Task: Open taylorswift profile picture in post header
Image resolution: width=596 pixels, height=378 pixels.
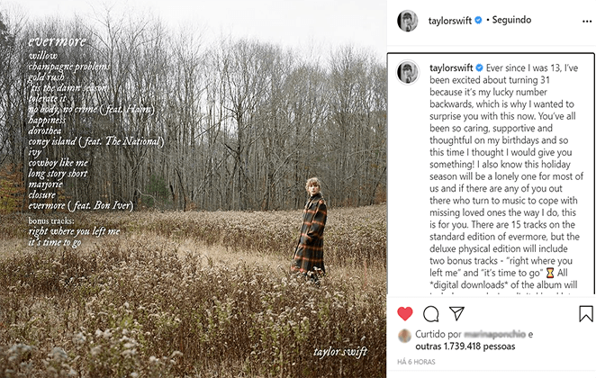Action: (x=408, y=20)
